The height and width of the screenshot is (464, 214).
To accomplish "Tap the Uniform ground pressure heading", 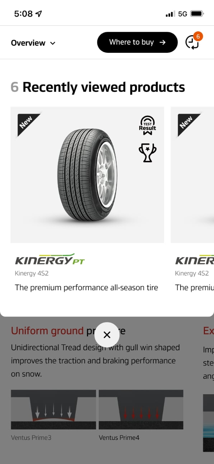I will pos(68,331).
